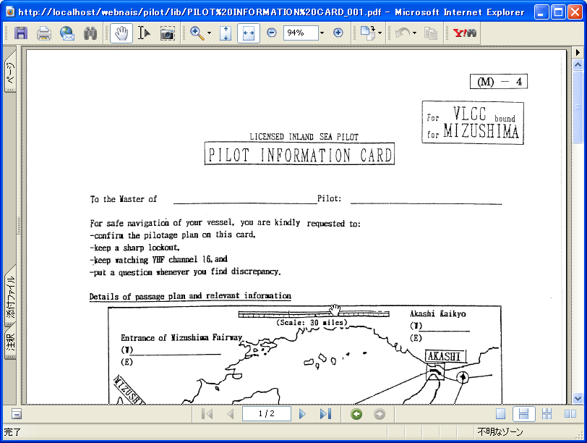Viewport: 587px width, 443px height.
Task: Expand the rotate view dropdown arrow
Action: [x=380, y=33]
